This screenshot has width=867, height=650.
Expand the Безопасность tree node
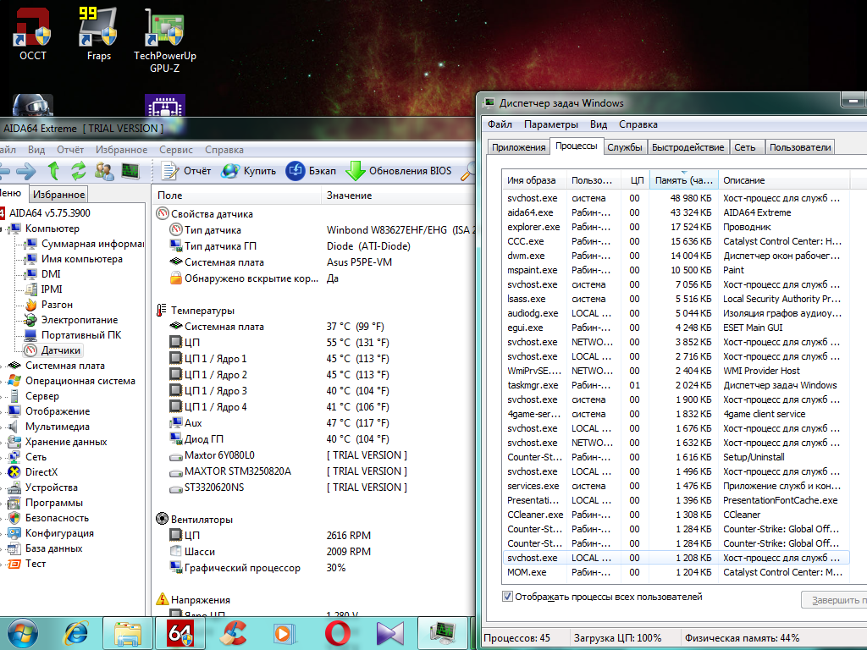pyautogui.click(x=2, y=518)
